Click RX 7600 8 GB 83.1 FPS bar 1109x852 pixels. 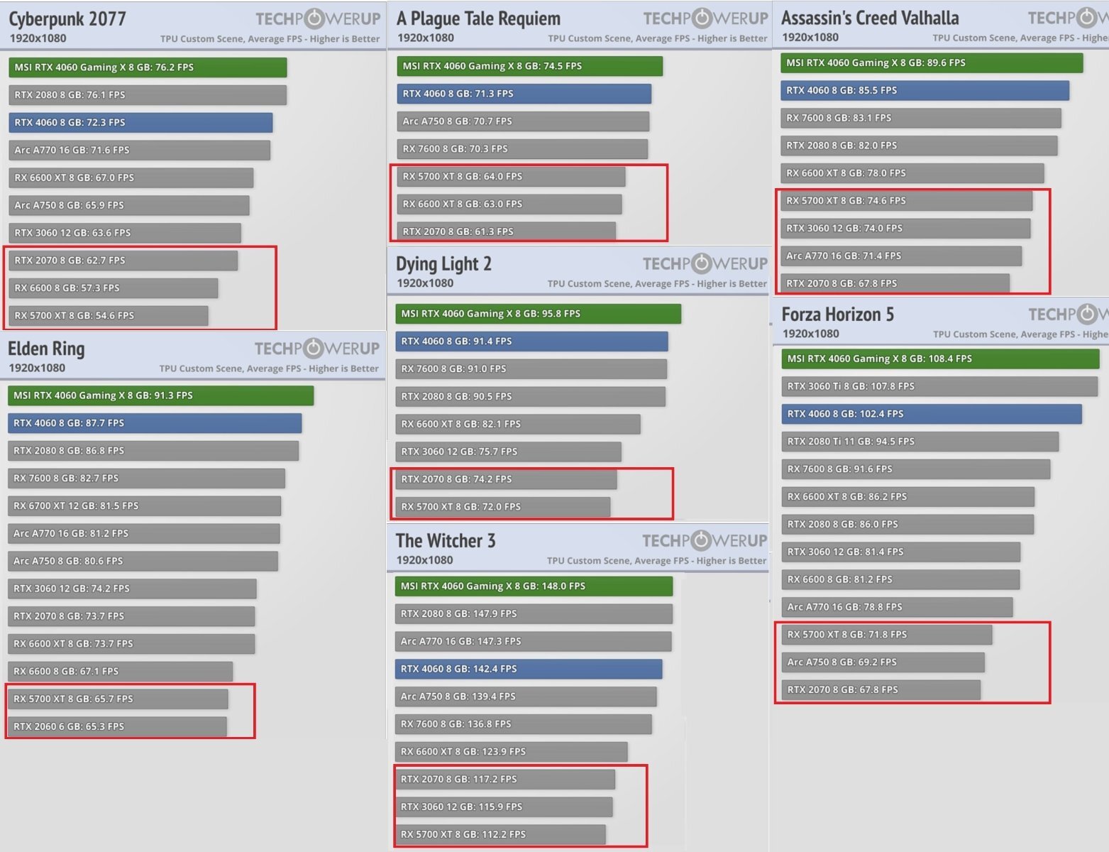point(922,119)
